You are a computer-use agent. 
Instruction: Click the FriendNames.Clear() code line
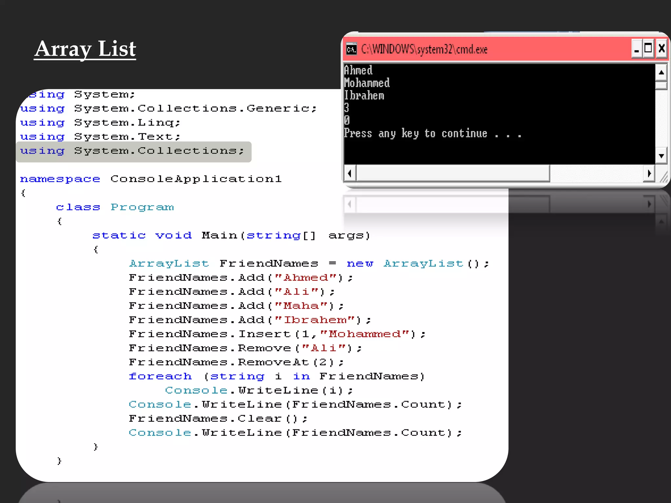pos(218,419)
